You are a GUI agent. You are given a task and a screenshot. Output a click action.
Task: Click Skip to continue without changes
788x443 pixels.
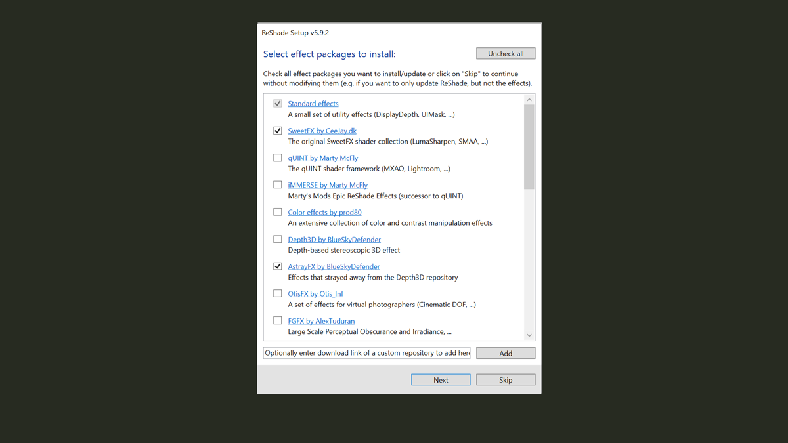[x=506, y=380]
